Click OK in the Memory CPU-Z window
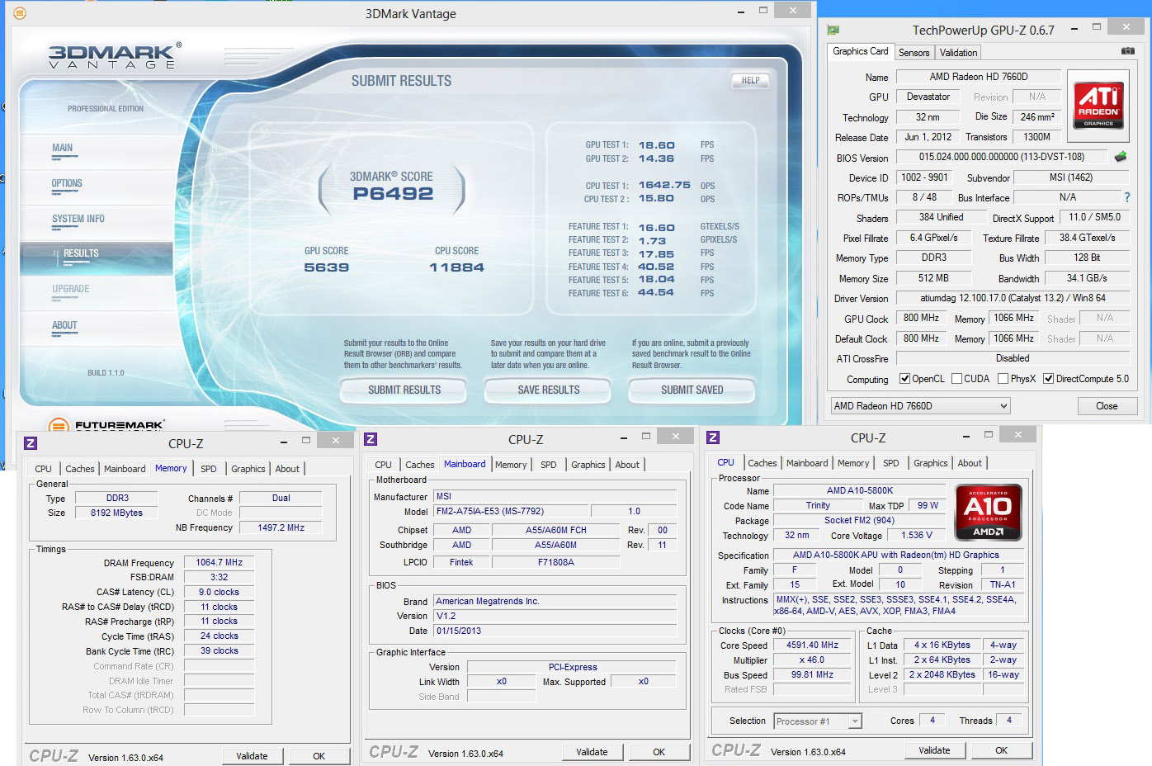 point(319,756)
